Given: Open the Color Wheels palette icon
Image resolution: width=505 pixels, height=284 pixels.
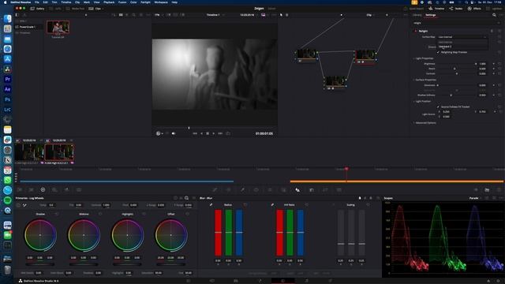Looking at the screenshot, I should (x=43, y=189).
